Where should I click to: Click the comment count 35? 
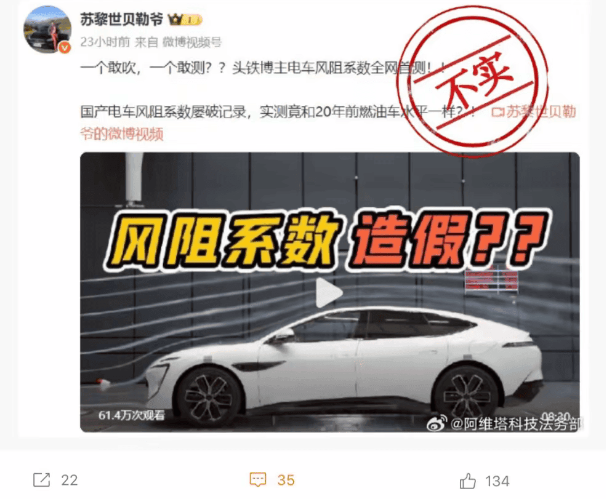(x=286, y=481)
